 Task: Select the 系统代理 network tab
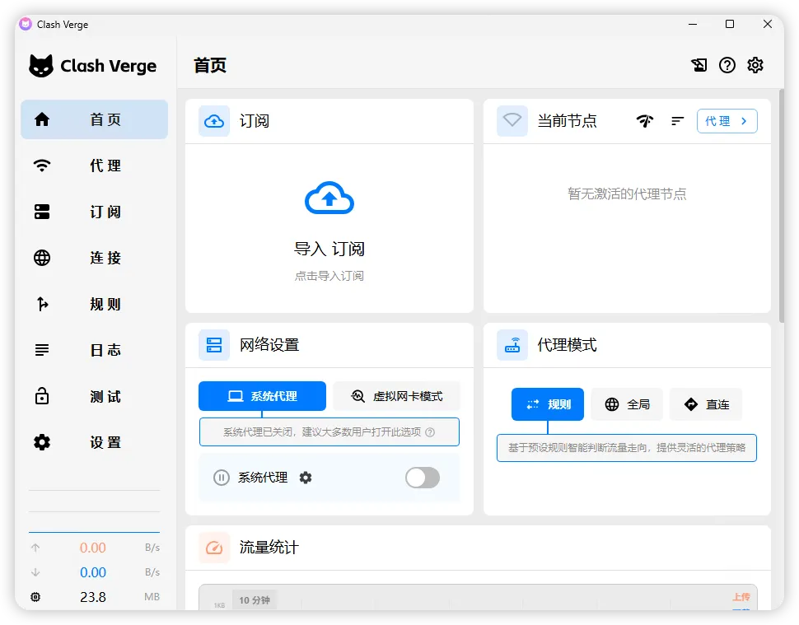click(x=262, y=396)
